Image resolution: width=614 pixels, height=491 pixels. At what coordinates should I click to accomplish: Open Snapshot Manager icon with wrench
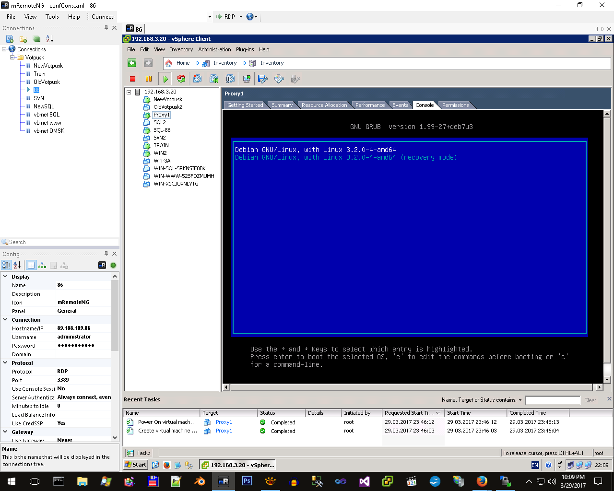pyautogui.click(x=230, y=79)
